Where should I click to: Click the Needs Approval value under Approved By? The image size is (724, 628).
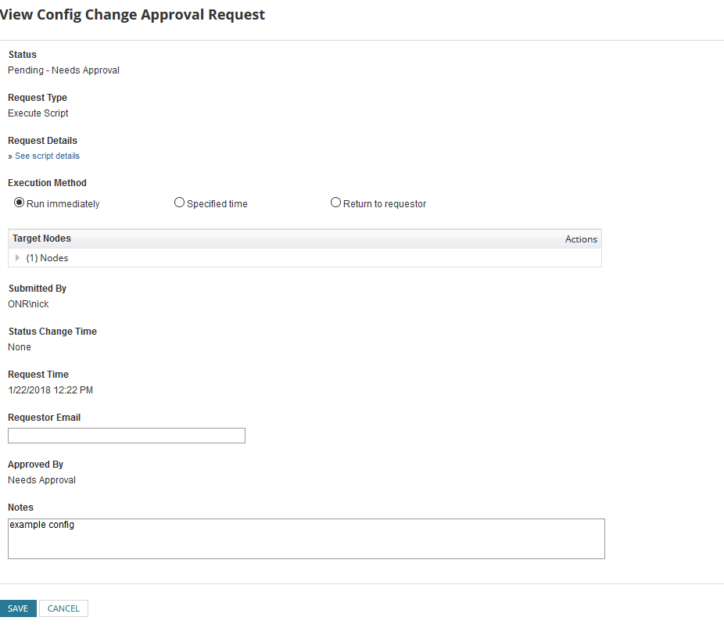click(x=41, y=479)
